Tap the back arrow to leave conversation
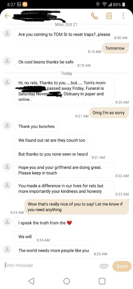This screenshot has height=289, width=133. 7,16
